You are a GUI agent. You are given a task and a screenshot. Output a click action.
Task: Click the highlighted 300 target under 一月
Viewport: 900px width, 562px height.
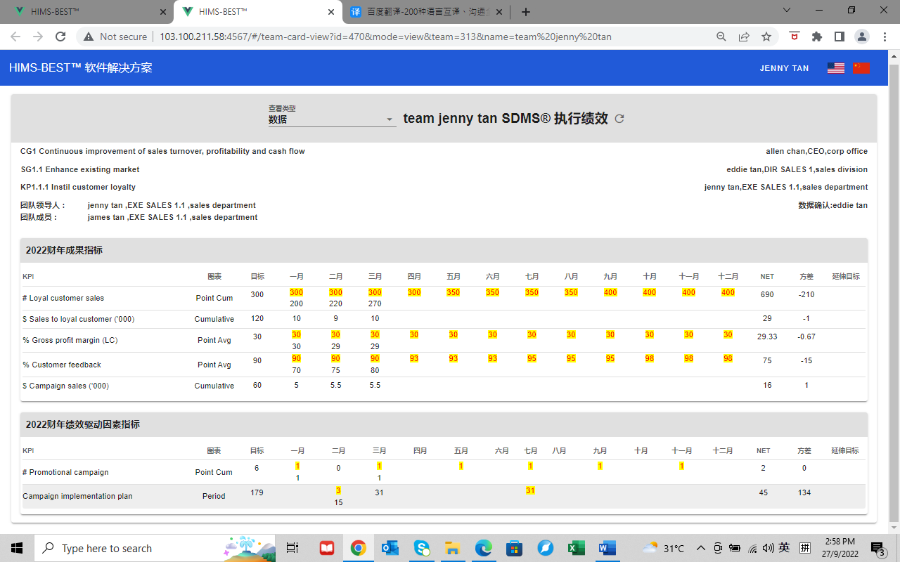(296, 292)
